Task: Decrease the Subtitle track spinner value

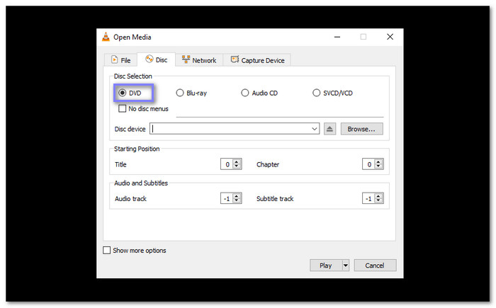Action: (x=378, y=201)
